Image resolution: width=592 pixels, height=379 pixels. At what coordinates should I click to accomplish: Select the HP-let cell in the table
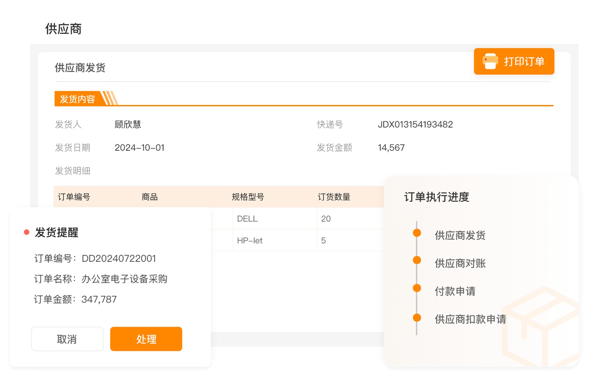(x=250, y=240)
